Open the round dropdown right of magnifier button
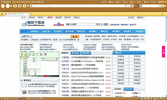Screen dimensions: 167x100 [165, 6]
